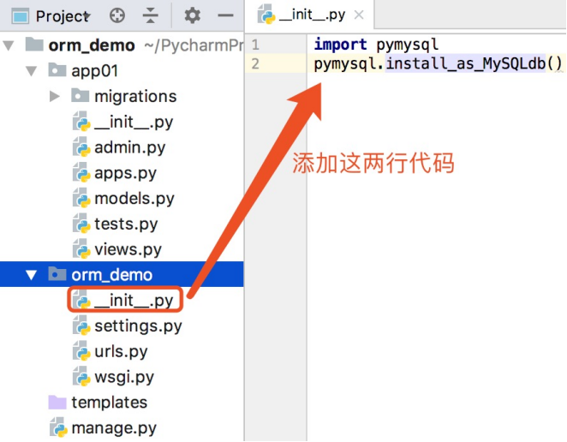Click the collapse all icon in Project toolbar
Image resolution: width=567 pixels, height=442 pixels.
[150, 16]
